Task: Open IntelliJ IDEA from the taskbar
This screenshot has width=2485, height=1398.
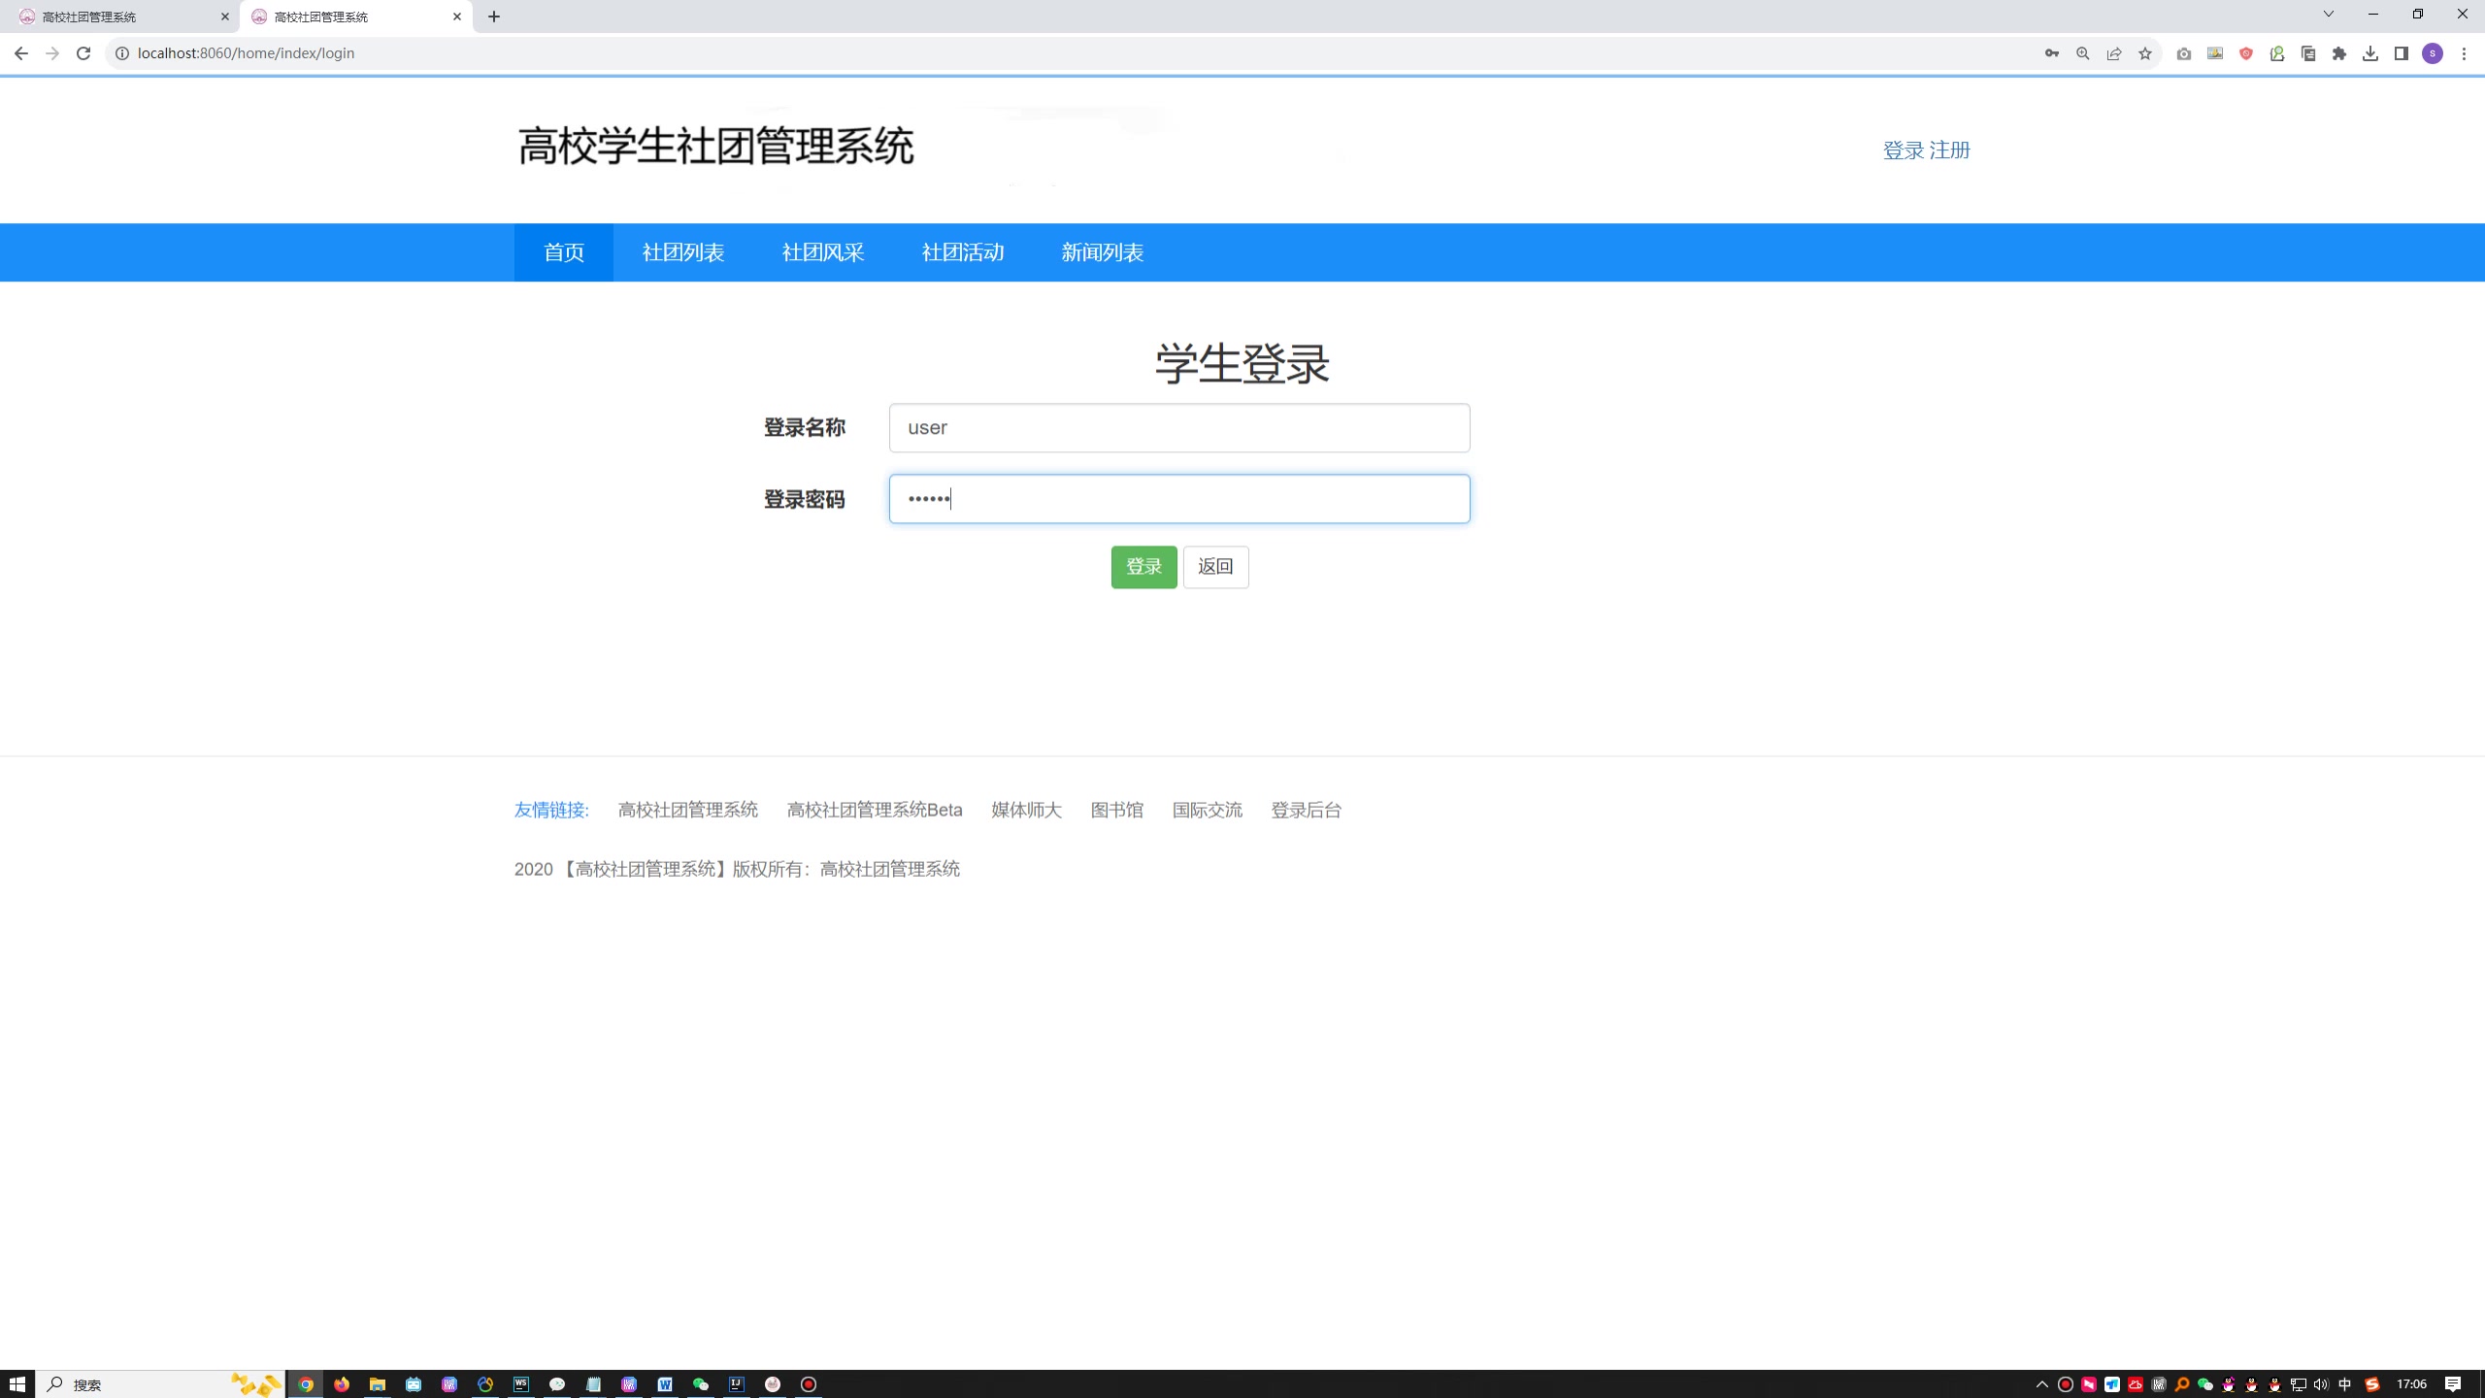Action: click(737, 1384)
